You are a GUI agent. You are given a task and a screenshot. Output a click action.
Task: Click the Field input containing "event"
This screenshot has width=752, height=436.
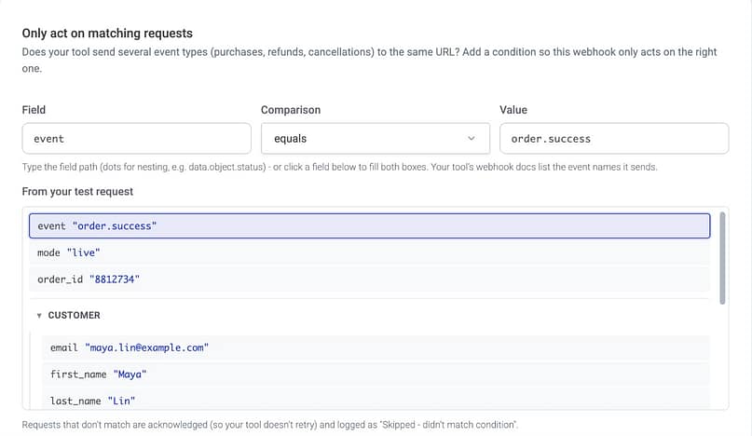[x=136, y=139]
